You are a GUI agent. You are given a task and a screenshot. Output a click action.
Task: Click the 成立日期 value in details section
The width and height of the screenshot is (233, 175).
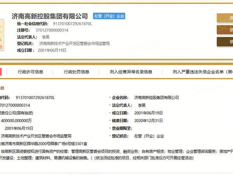148,113
